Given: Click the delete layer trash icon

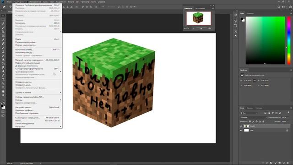Looking at the screenshot, I should click(288, 163).
